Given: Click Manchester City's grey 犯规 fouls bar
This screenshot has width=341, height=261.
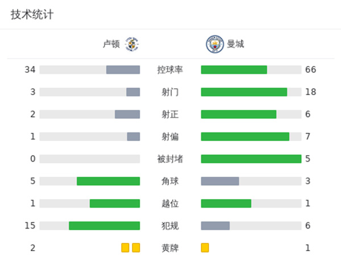Looking at the screenshot, I should click(x=215, y=226).
